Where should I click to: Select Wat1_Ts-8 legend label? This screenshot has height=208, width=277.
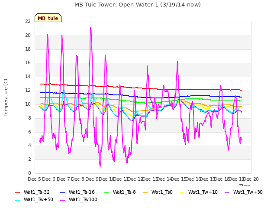tap(124, 192)
